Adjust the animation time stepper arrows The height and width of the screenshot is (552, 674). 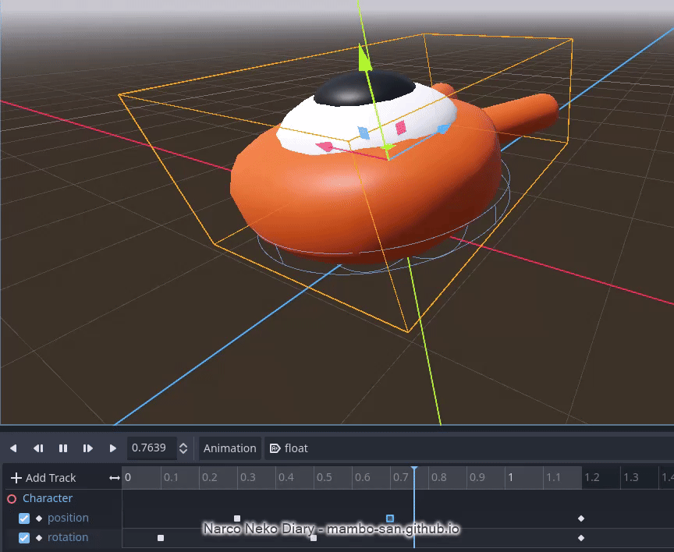click(x=183, y=448)
